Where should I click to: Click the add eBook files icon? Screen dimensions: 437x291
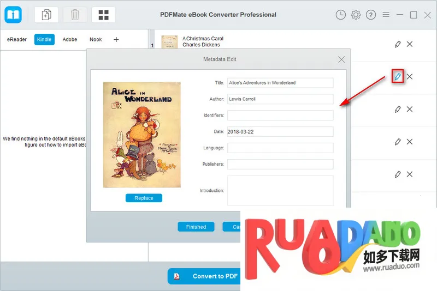pos(46,15)
